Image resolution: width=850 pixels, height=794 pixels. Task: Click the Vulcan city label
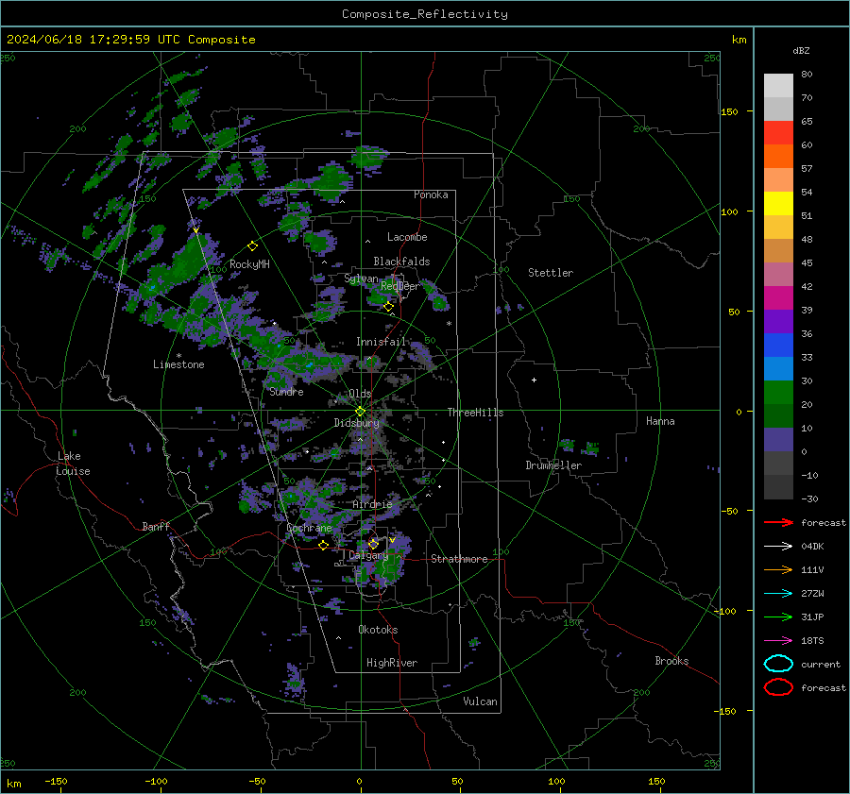pyautogui.click(x=480, y=701)
